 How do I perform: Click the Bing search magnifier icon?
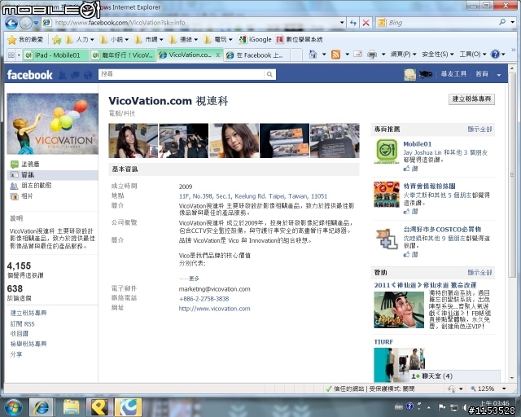tap(502, 22)
